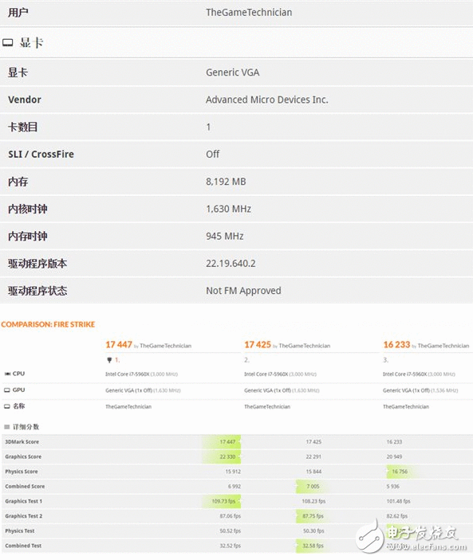
Task: Click highlighted 17 447 in 3DMark Score row
Action: coord(227,442)
